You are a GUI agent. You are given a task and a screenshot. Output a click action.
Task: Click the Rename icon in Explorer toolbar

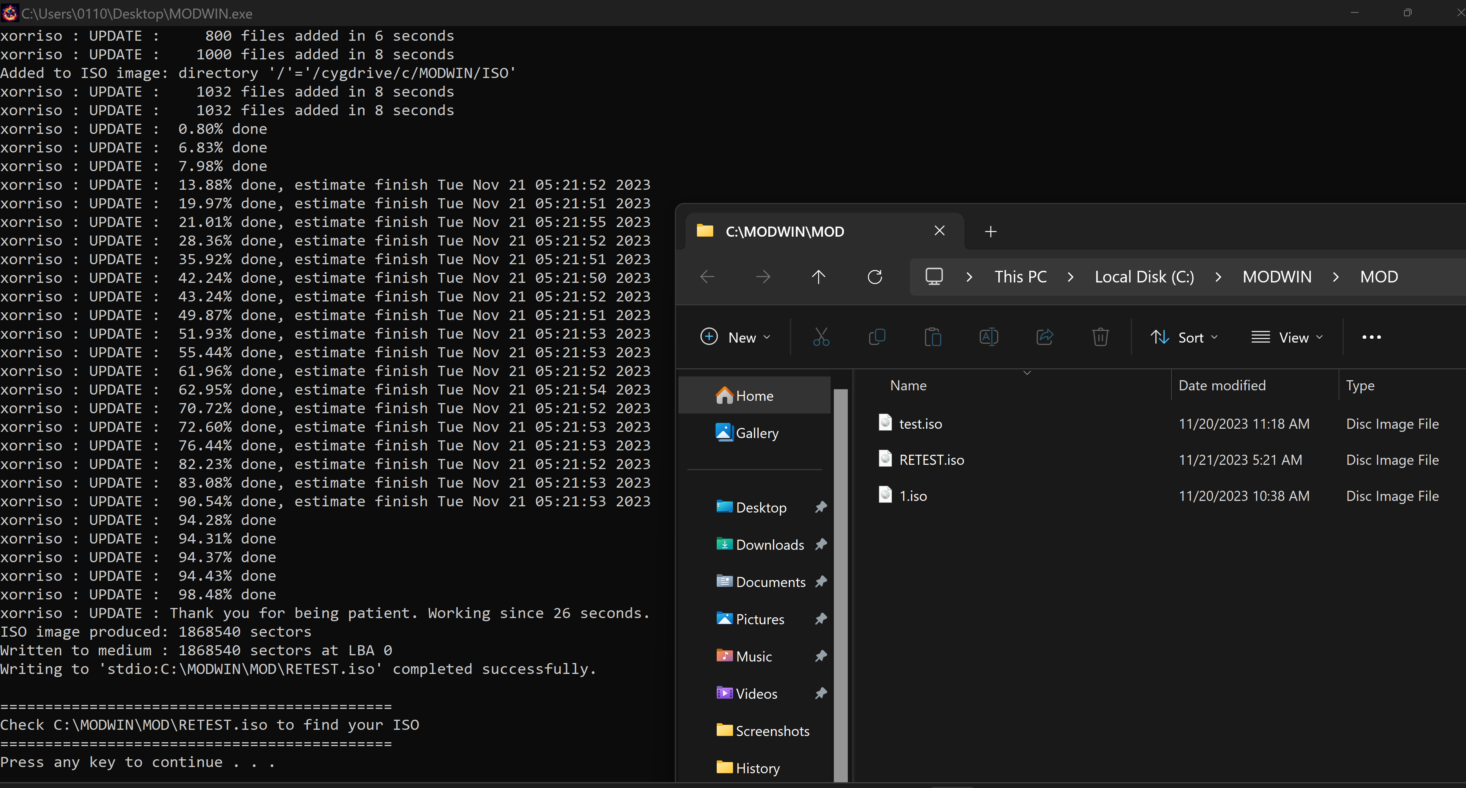(x=989, y=337)
